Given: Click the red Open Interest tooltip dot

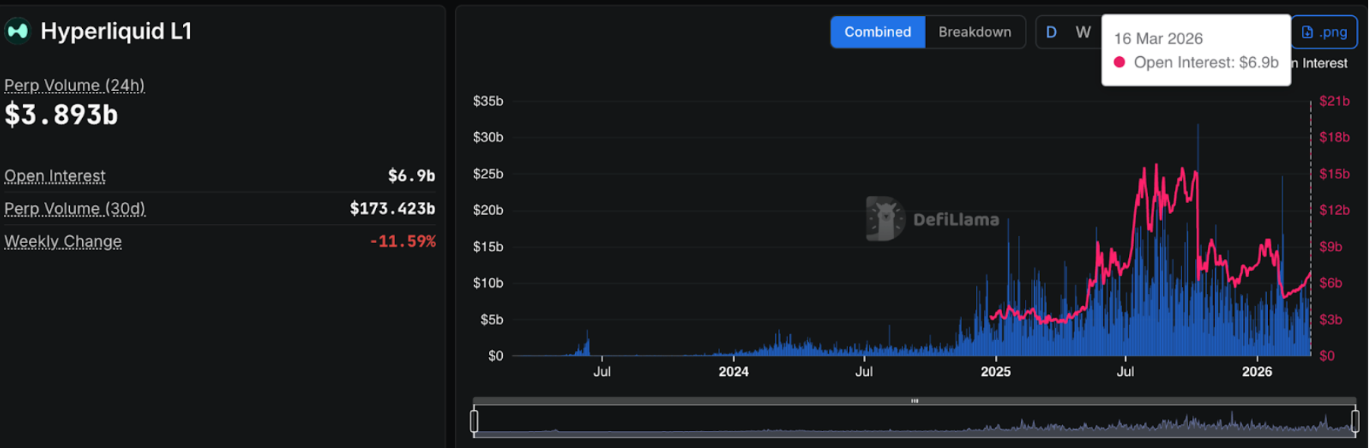Looking at the screenshot, I should coord(1119,62).
